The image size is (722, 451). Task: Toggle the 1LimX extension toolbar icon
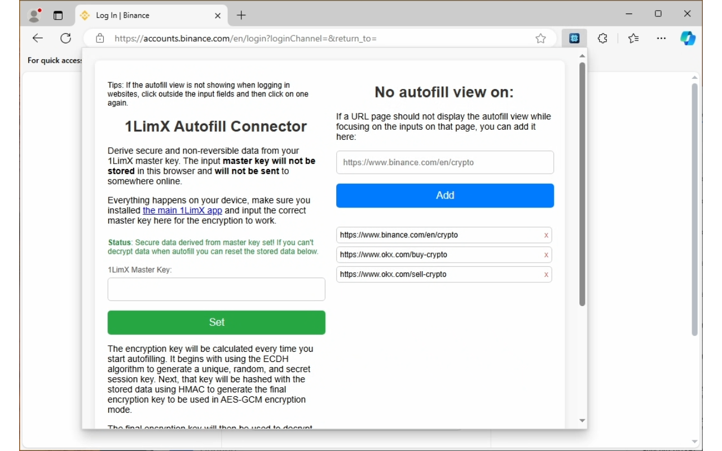coord(574,38)
